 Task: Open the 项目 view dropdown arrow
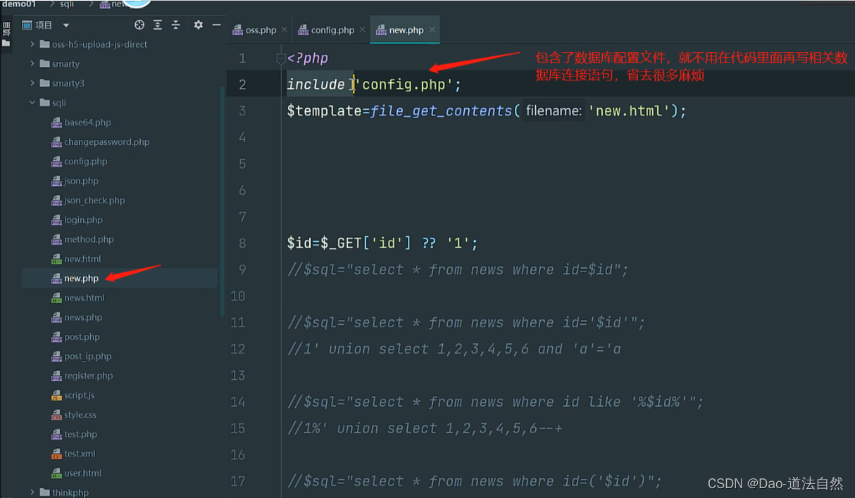pos(66,25)
